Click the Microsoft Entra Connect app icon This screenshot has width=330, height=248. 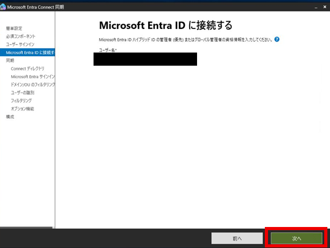coord(4,6)
